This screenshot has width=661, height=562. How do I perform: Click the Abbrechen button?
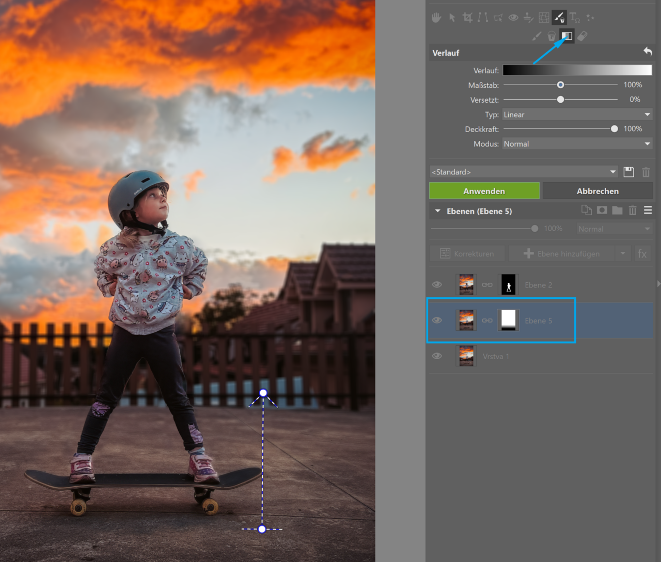(597, 191)
